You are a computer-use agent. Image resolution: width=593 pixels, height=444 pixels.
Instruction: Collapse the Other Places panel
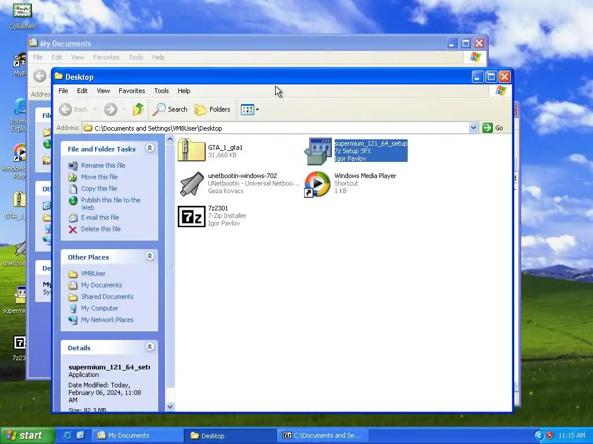click(150, 256)
